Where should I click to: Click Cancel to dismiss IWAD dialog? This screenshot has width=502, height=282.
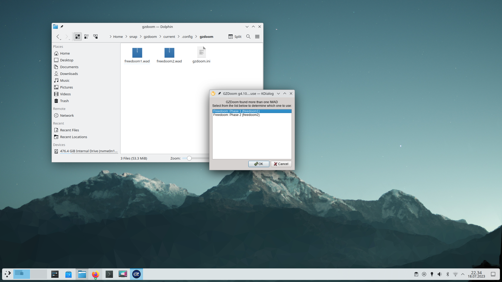281,163
